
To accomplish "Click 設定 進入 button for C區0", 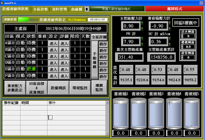I will [x=53, y=56].
